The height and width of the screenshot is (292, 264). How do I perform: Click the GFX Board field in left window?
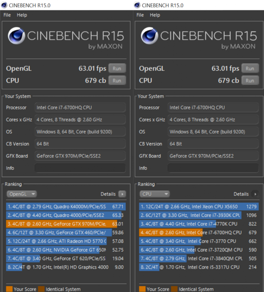(80, 156)
